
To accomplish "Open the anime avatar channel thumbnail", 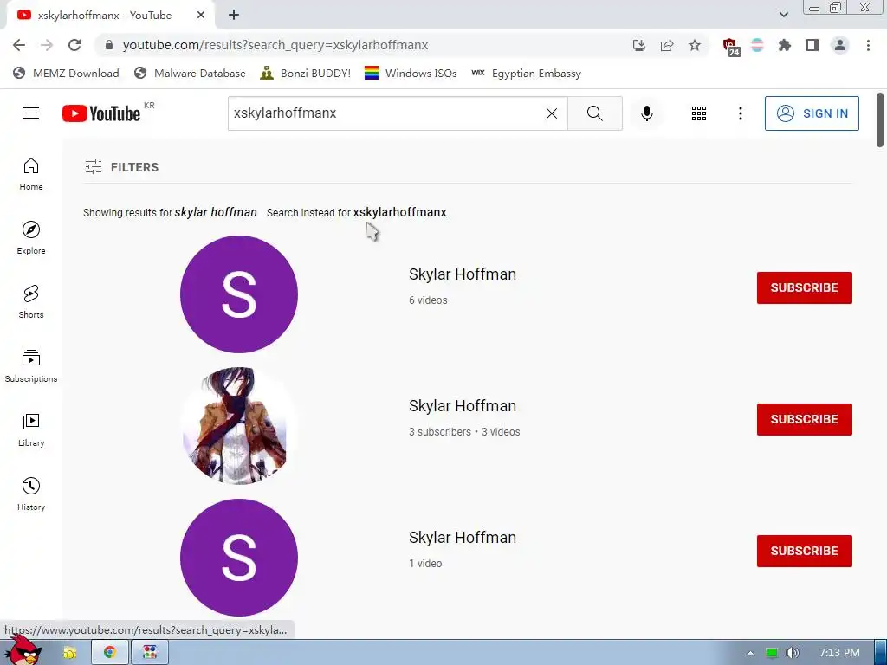I will (239, 426).
